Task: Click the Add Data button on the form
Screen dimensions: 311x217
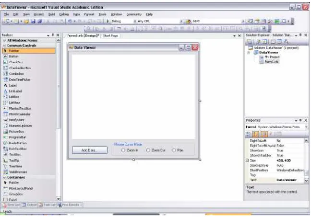Action: click(90, 150)
